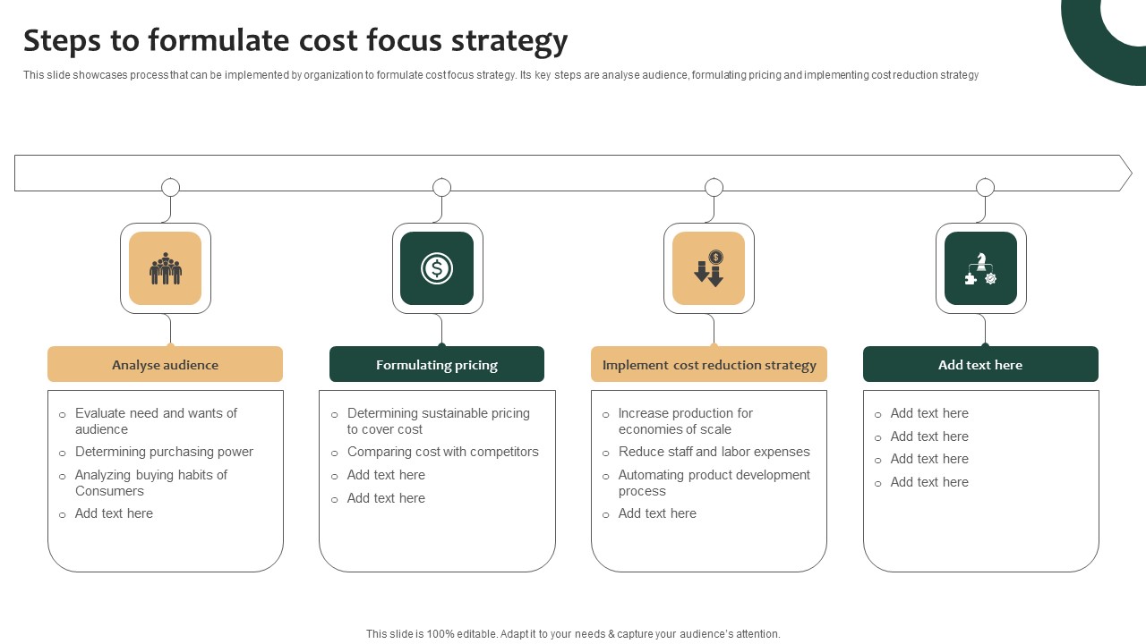
Task: Click timeline circle marker above cost reduction icon
Action: (714, 187)
